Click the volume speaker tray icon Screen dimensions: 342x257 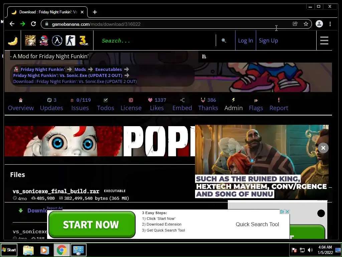click(x=310, y=250)
